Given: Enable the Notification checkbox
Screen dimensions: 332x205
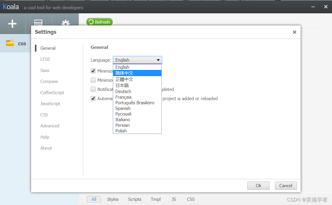Looking at the screenshot, I should tap(93, 89).
